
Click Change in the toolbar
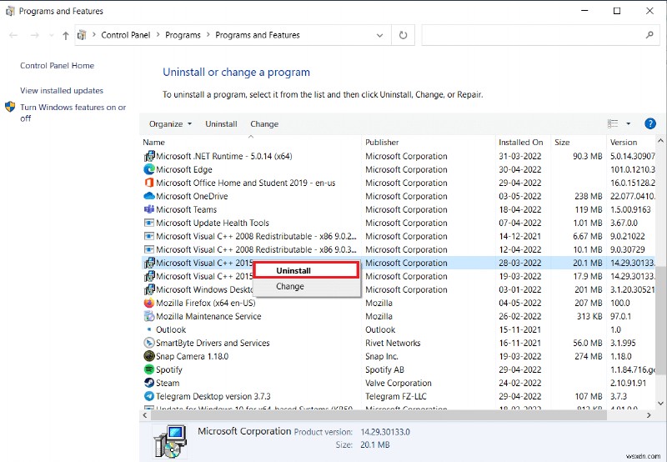[264, 123]
